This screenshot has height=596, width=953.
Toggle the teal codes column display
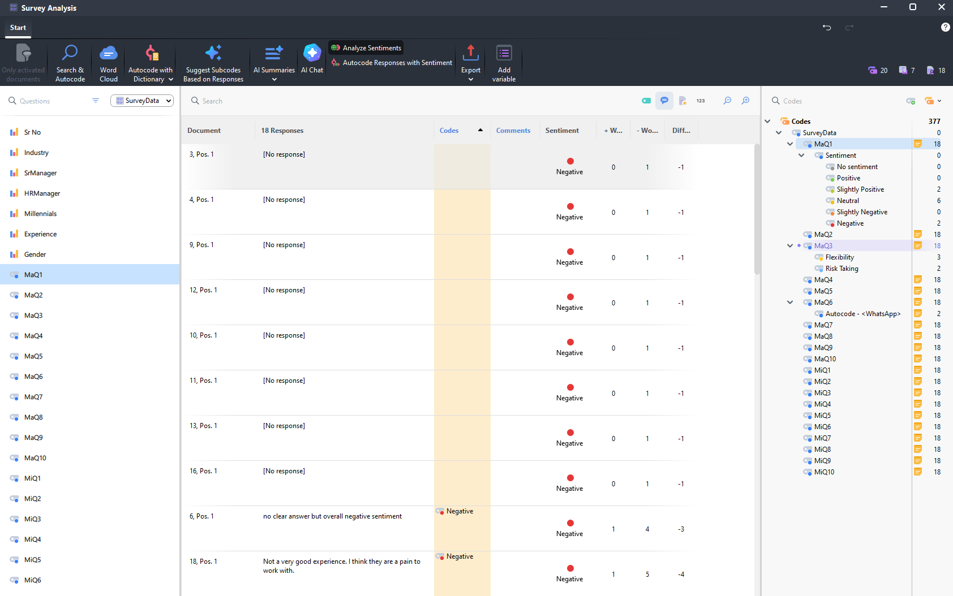646,101
